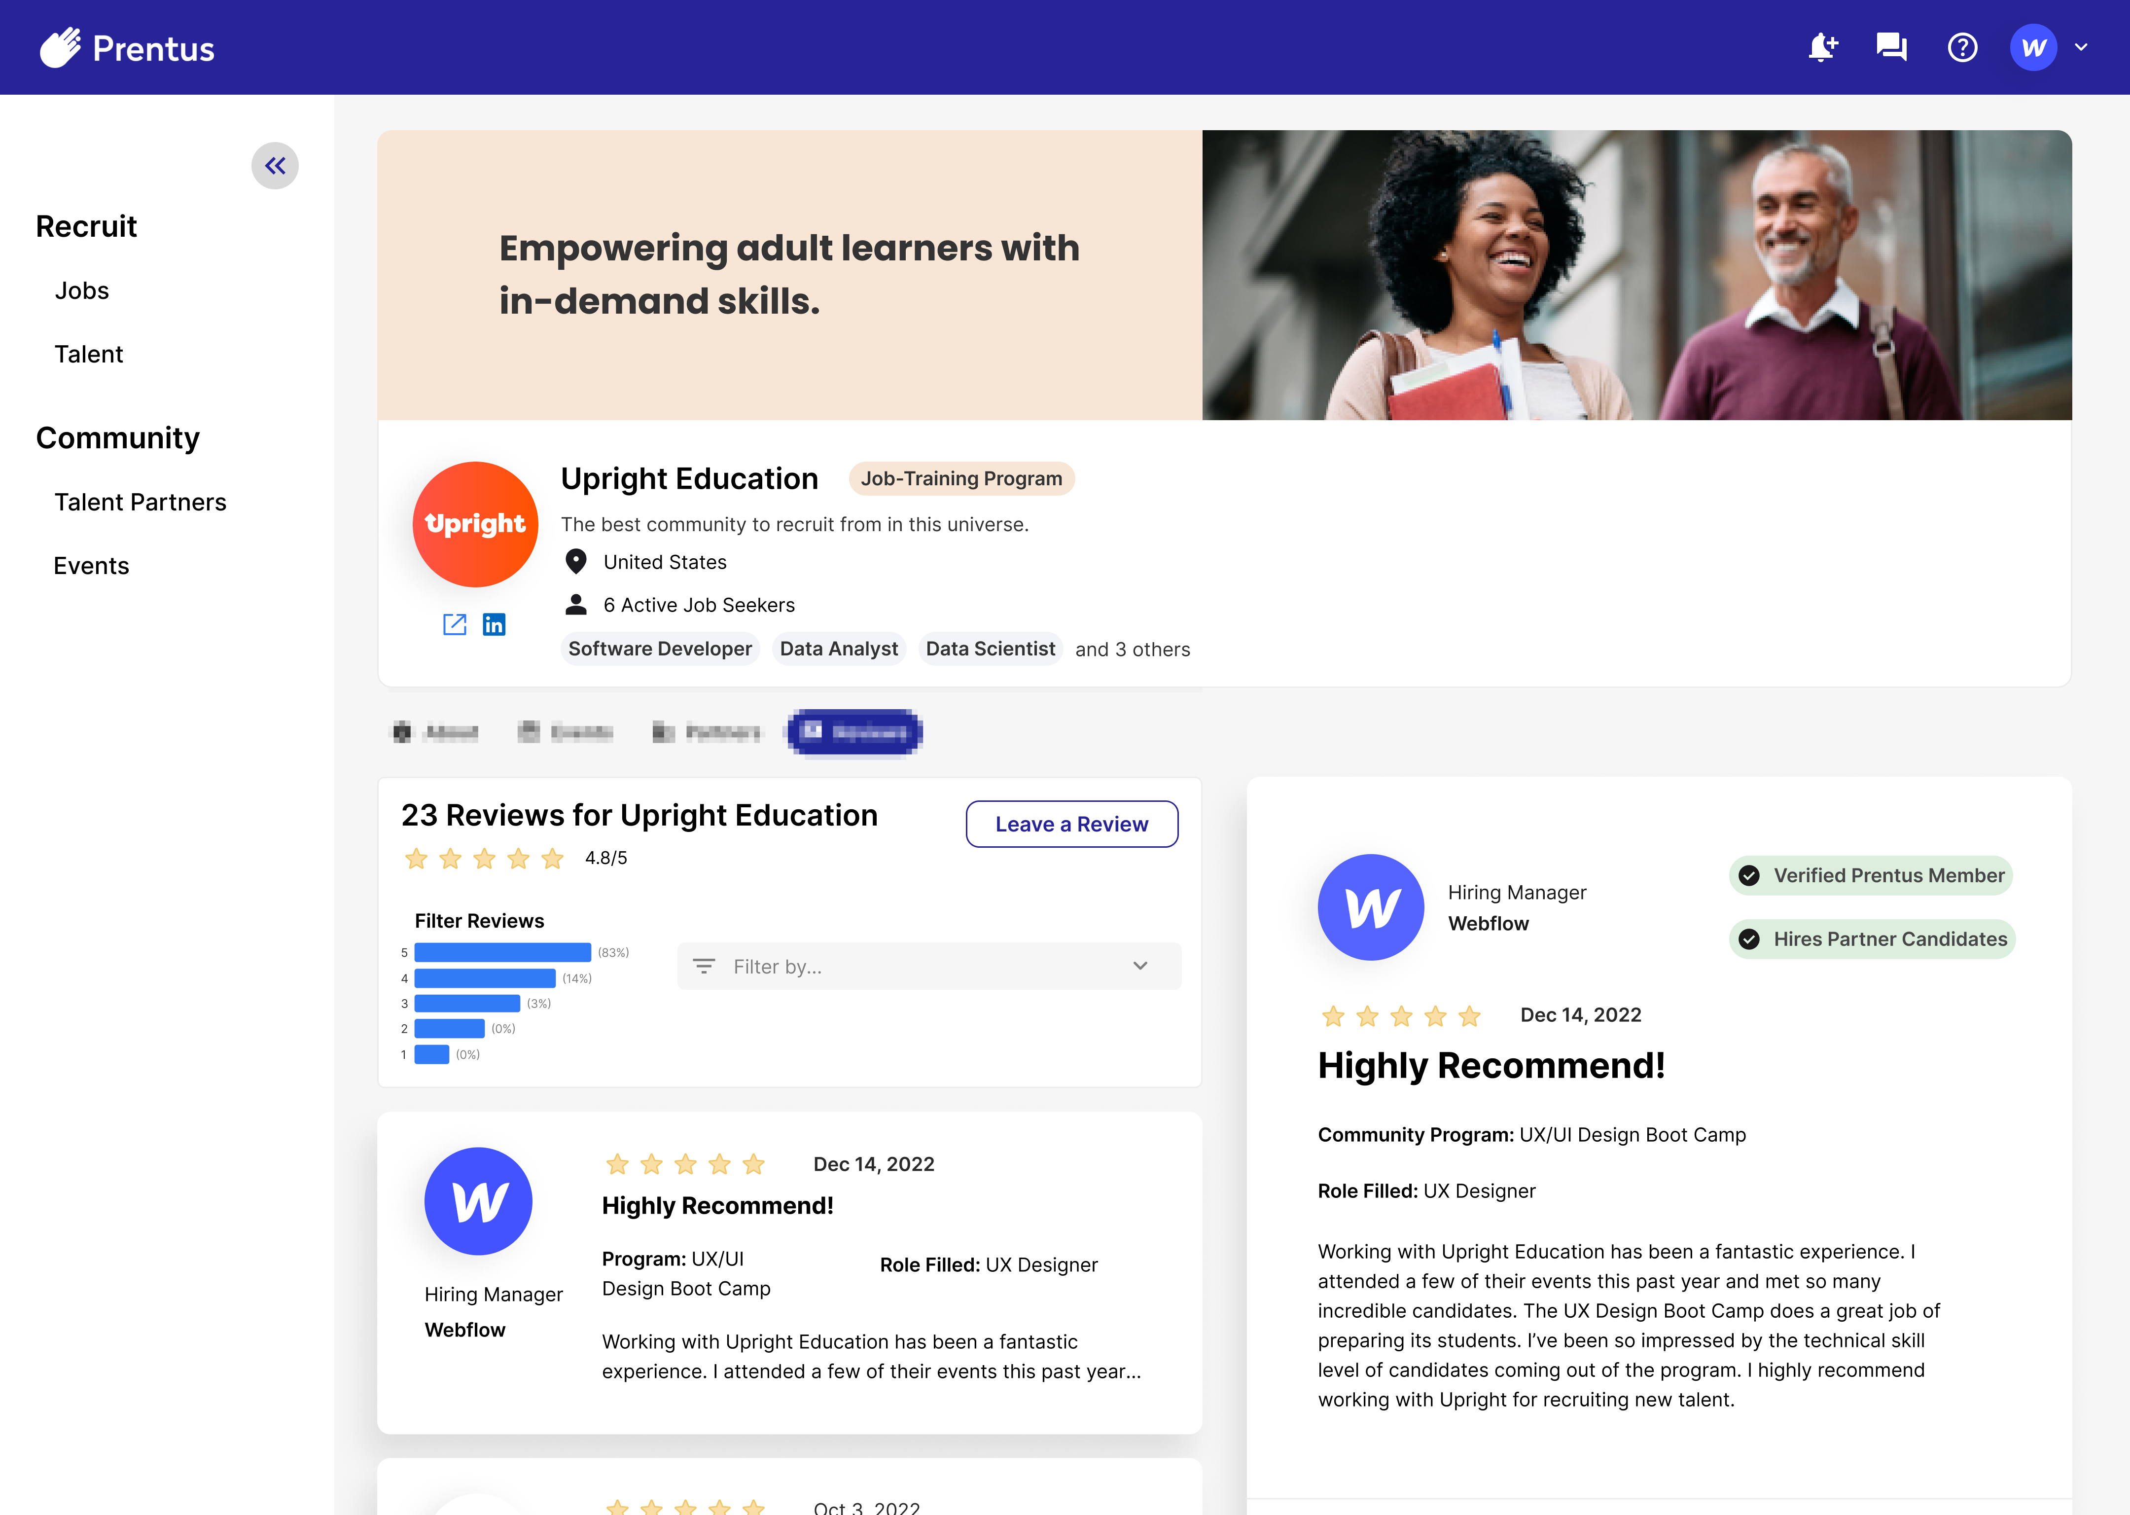Click the Hires Partner Candidates badge

[1873, 939]
